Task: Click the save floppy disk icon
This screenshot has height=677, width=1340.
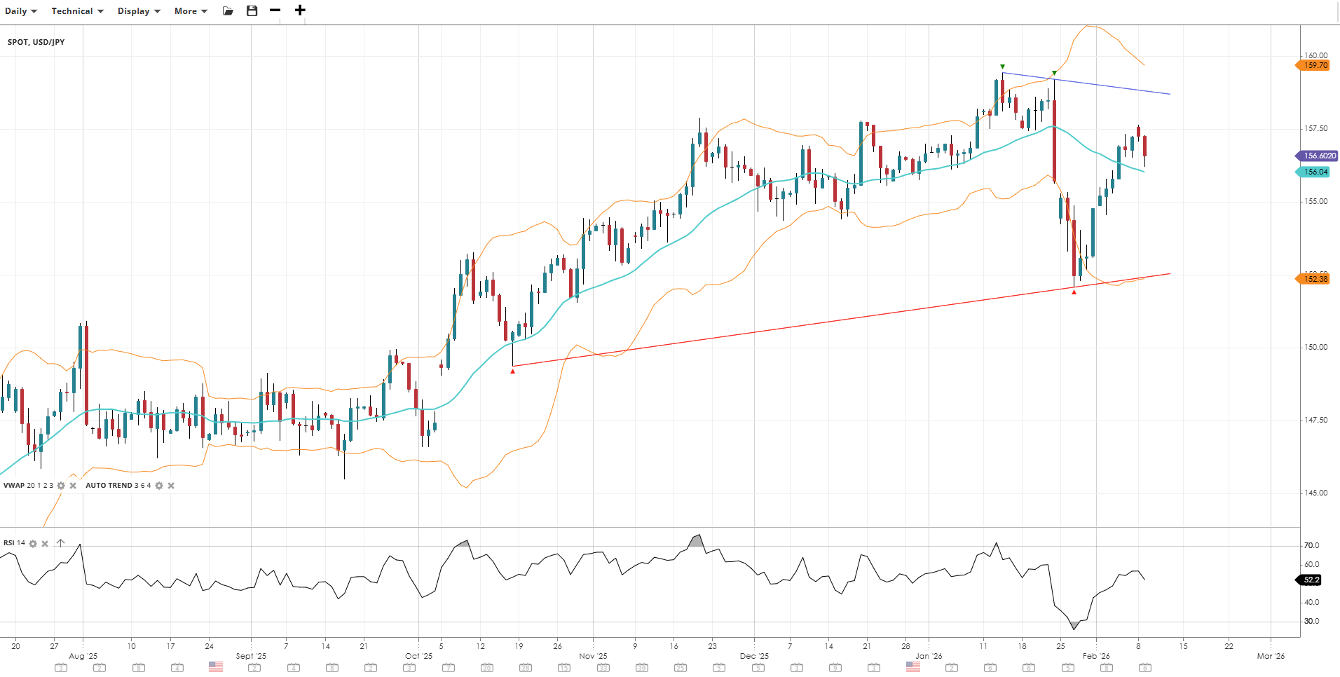Action: pyautogui.click(x=252, y=11)
